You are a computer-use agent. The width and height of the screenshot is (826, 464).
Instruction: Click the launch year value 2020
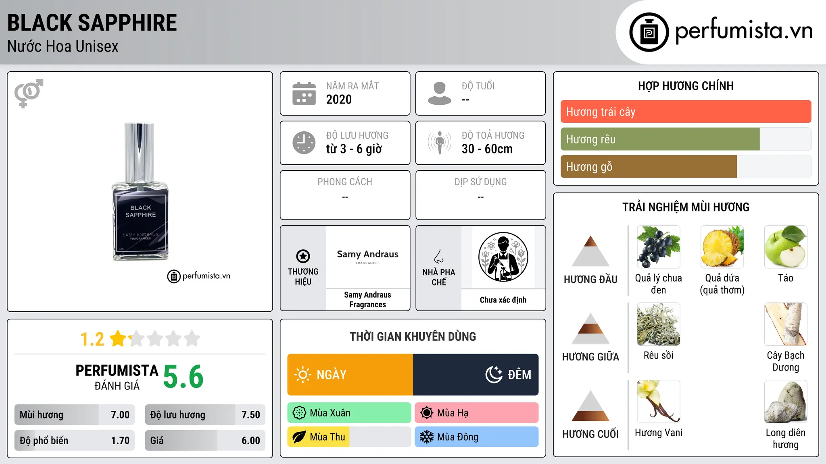(339, 99)
